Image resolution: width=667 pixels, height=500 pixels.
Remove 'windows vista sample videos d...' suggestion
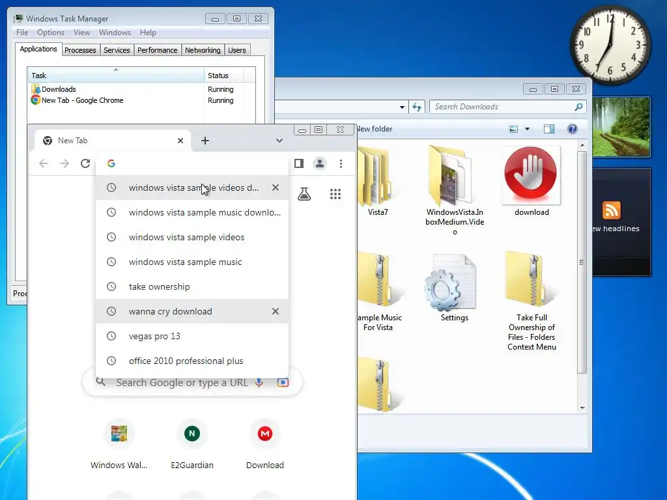coord(276,187)
